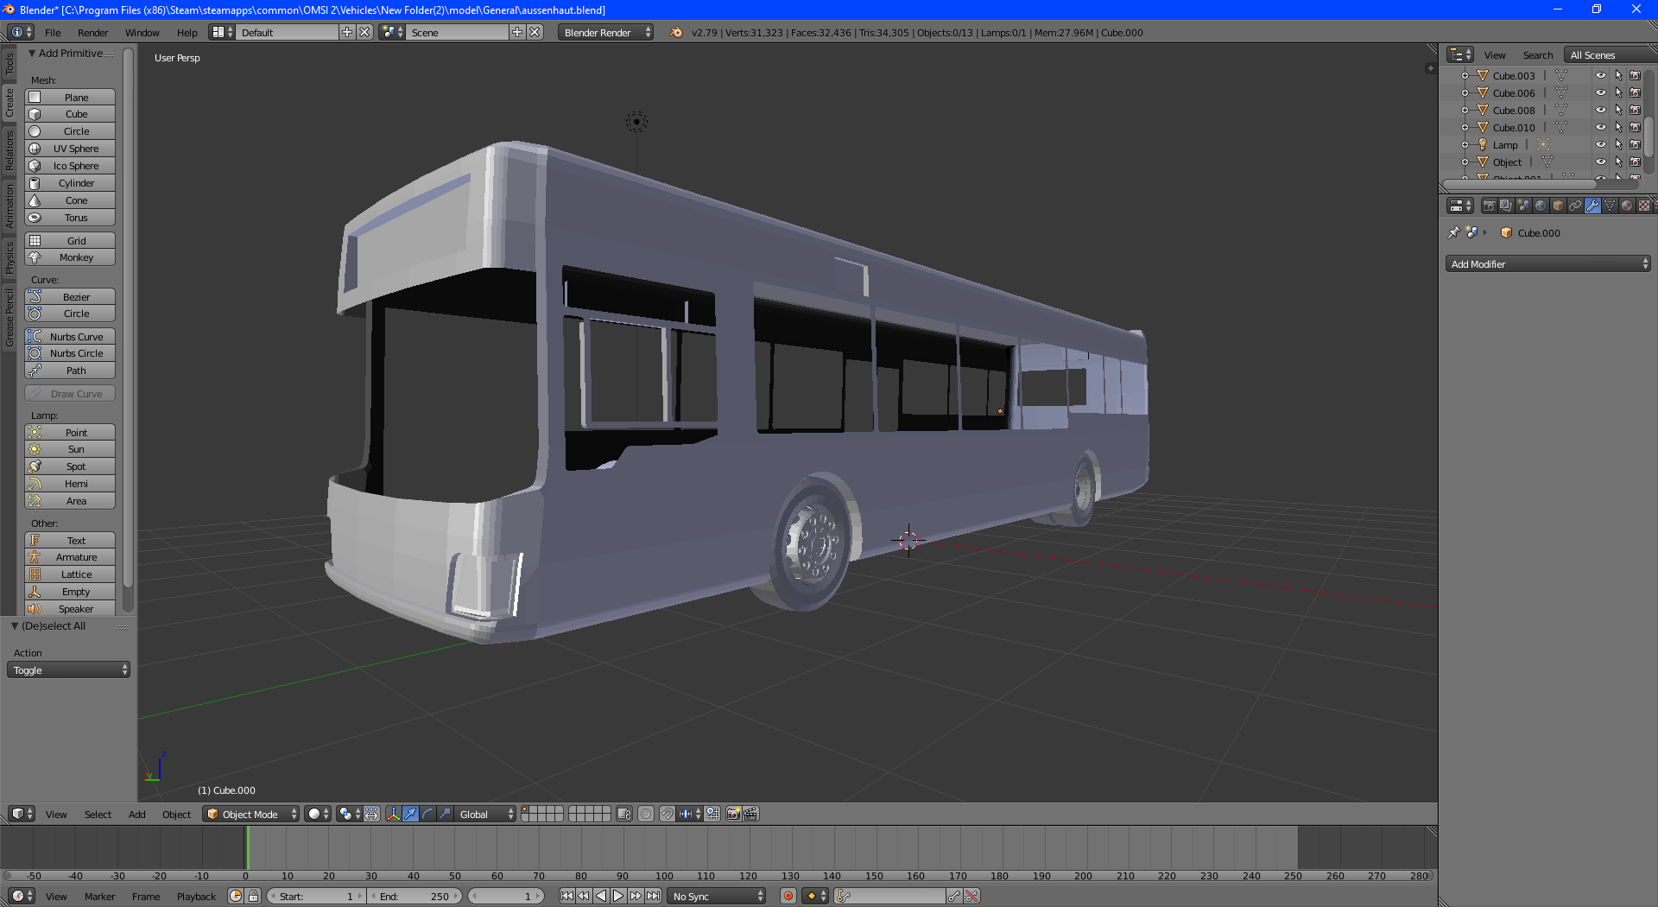This screenshot has height=907, width=1658.
Task: Expand the Cube.010 tree item
Action: click(1465, 127)
